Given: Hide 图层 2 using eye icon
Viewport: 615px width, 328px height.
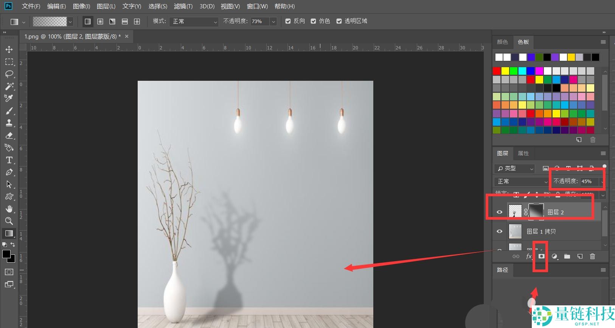Looking at the screenshot, I should tap(499, 212).
